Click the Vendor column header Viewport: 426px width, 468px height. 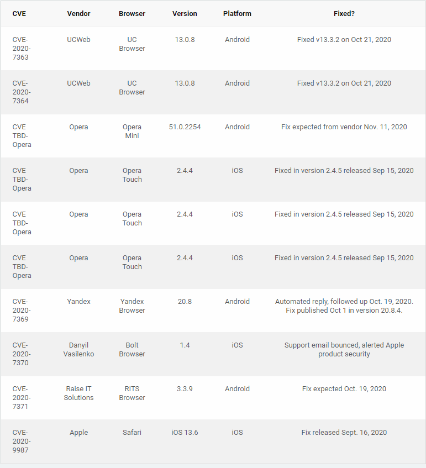[78, 14]
